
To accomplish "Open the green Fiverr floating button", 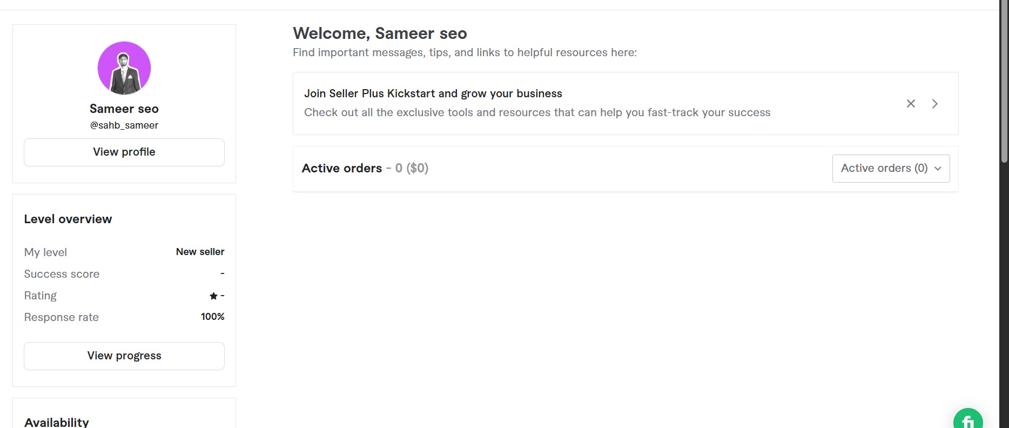I will (968, 420).
